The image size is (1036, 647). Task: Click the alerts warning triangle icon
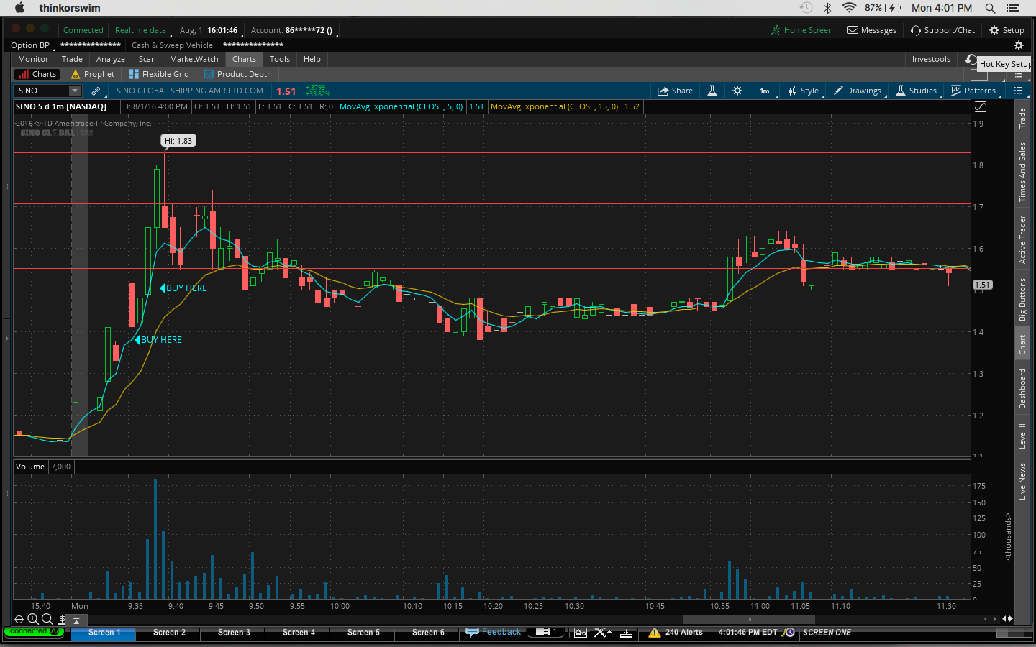[x=655, y=633]
